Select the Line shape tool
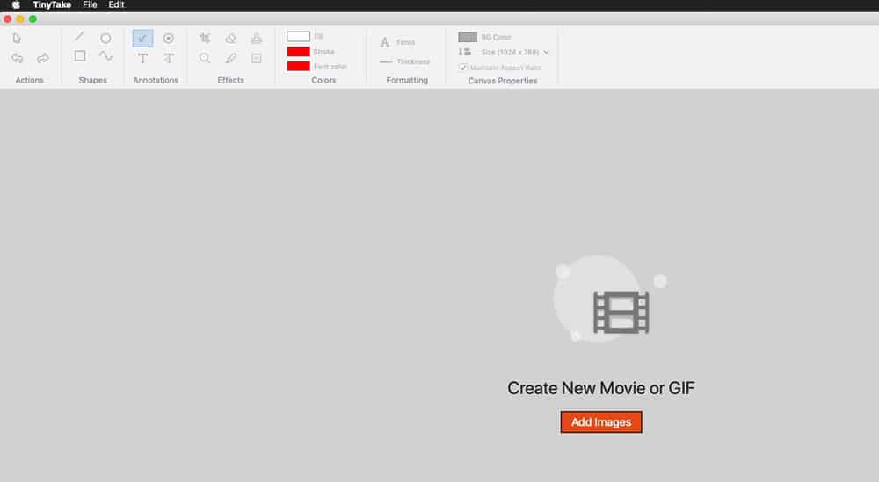The width and height of the screenshot is (879, 482). 80,37
